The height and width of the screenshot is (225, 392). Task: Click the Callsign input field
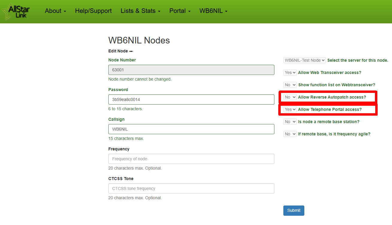tap(191, 129)
